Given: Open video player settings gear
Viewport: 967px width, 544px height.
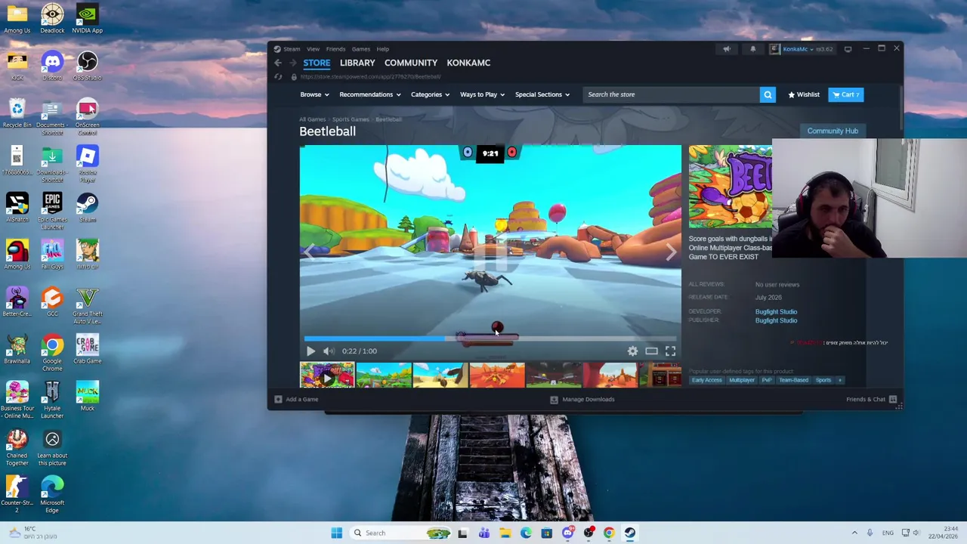Looking at the screenshot, I should point(632,351).
